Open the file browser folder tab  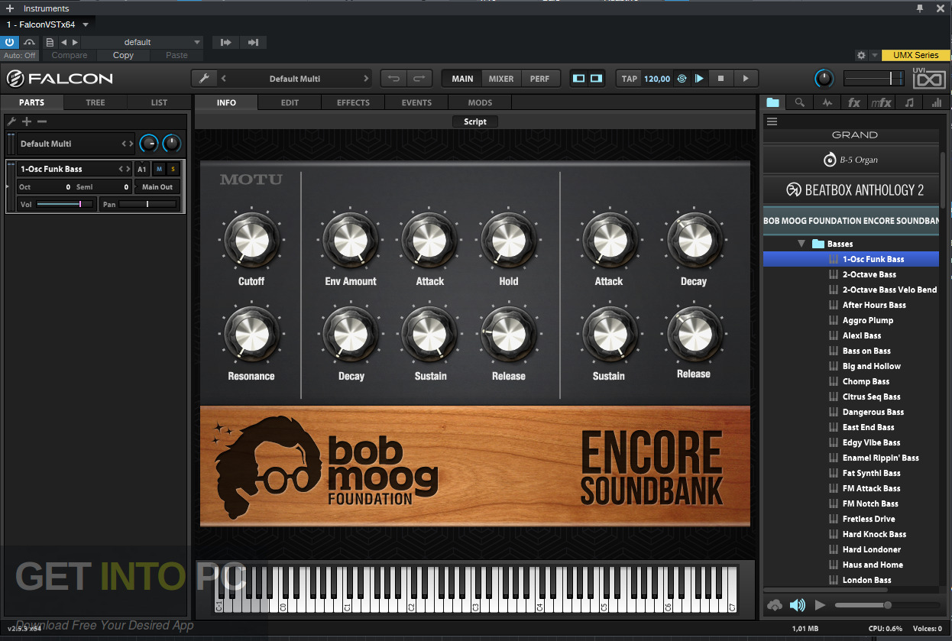(772, 102)
